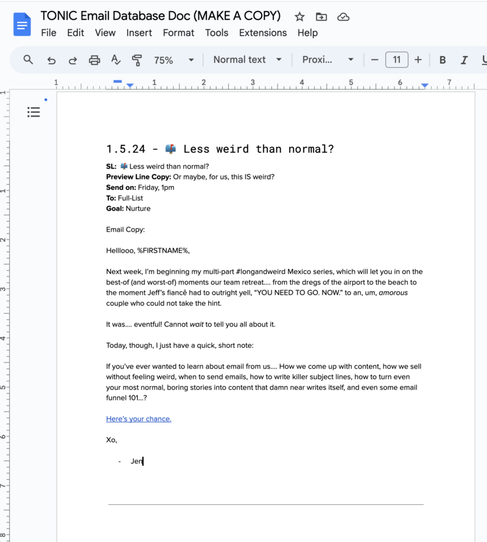Open the Insert menu
The width and height of the screenshot is (487, 542).
[x=139, y=33]
